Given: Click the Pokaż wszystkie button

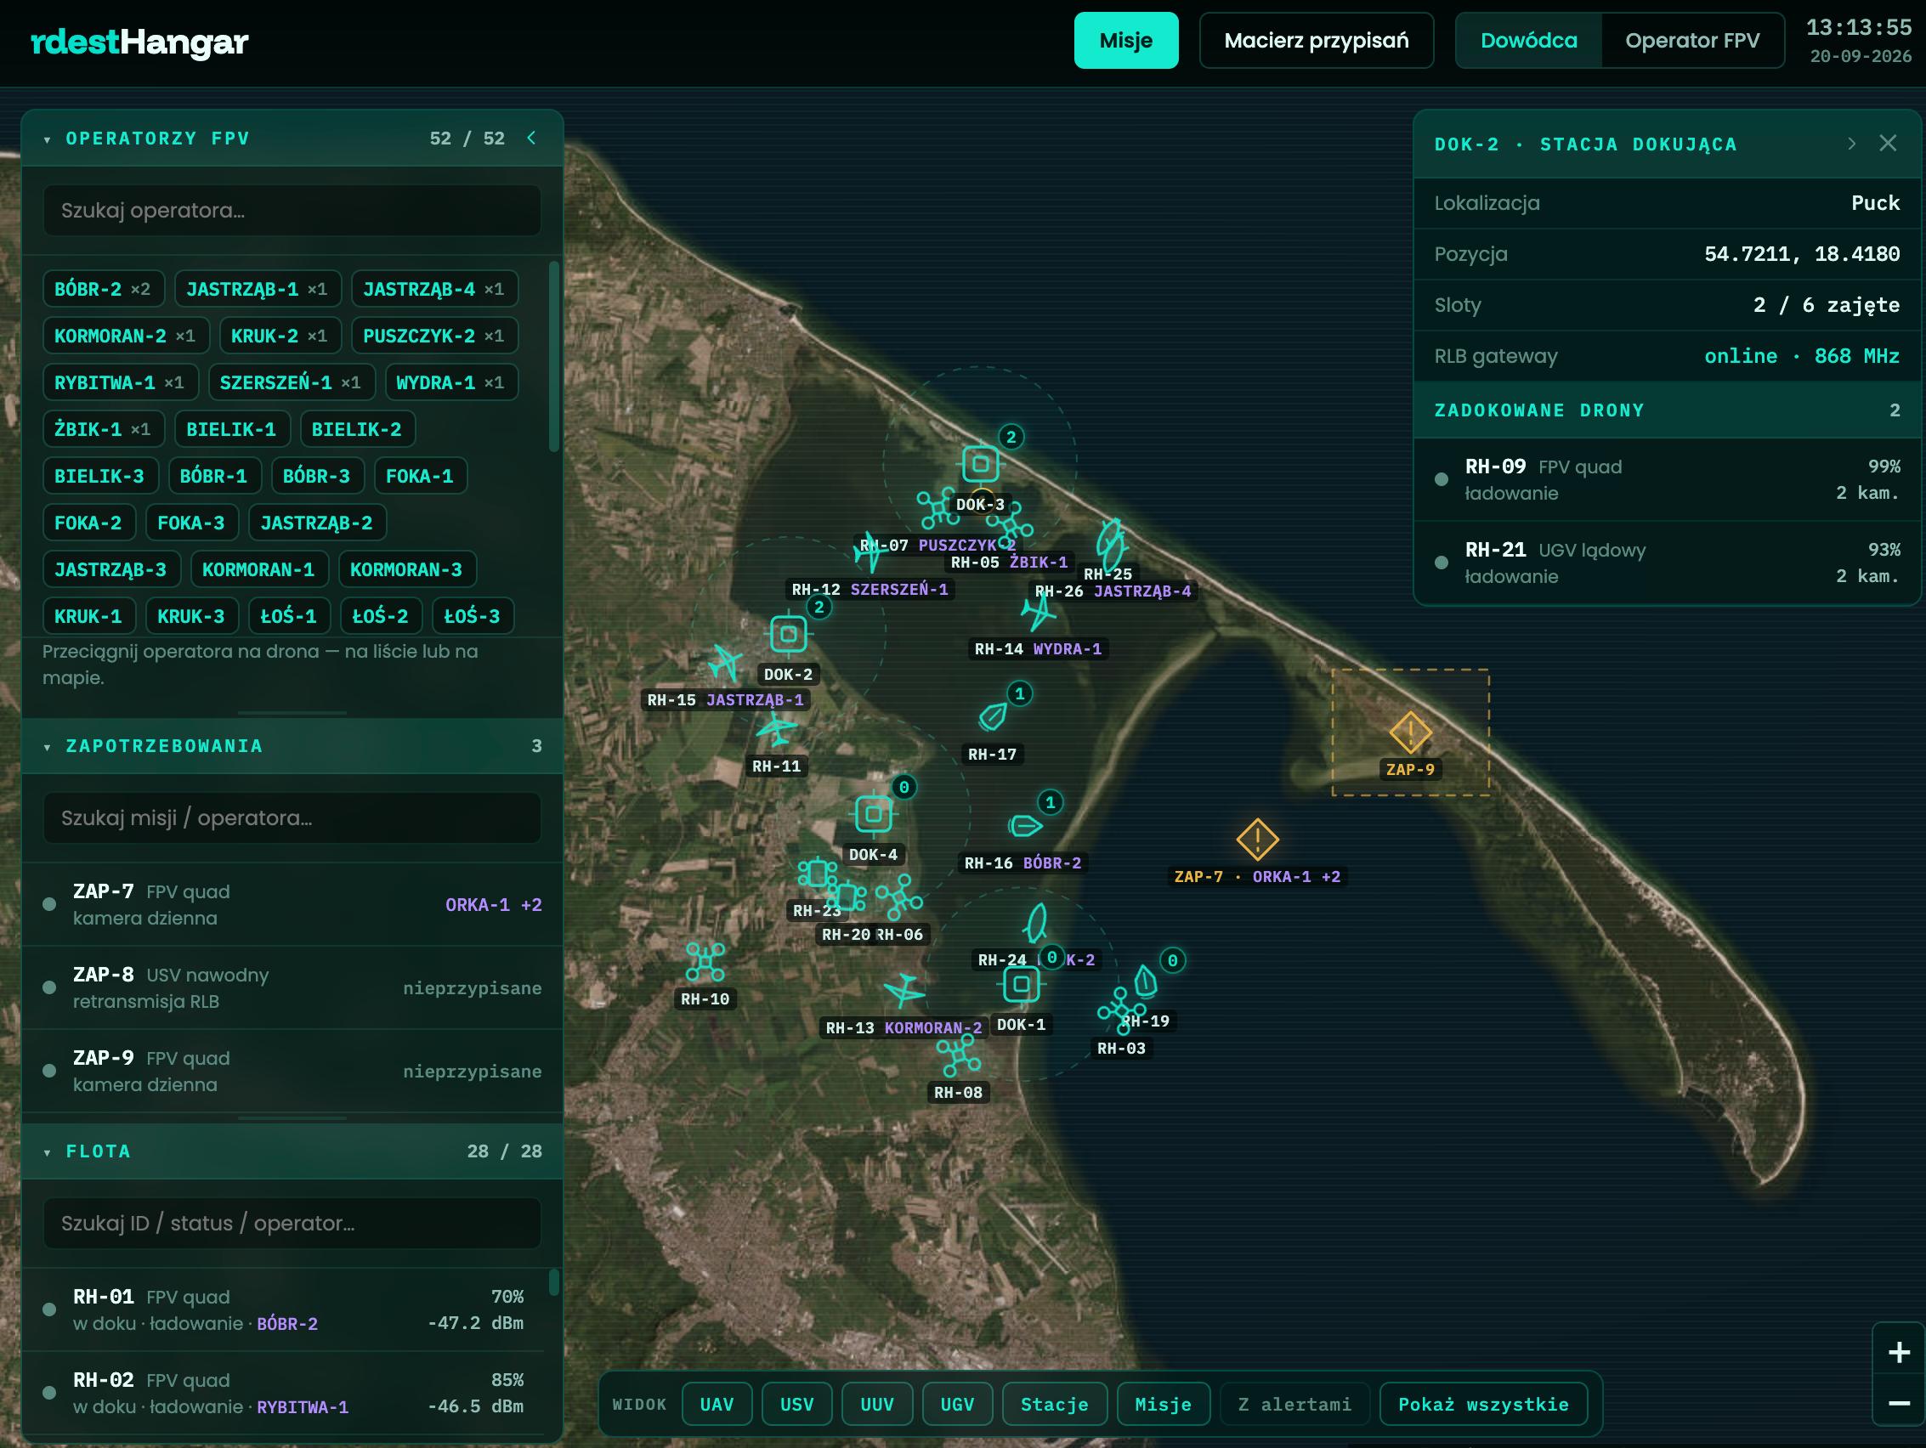Looking at the screenshot, I should pyautogui.click(x=1483, y=1404).
